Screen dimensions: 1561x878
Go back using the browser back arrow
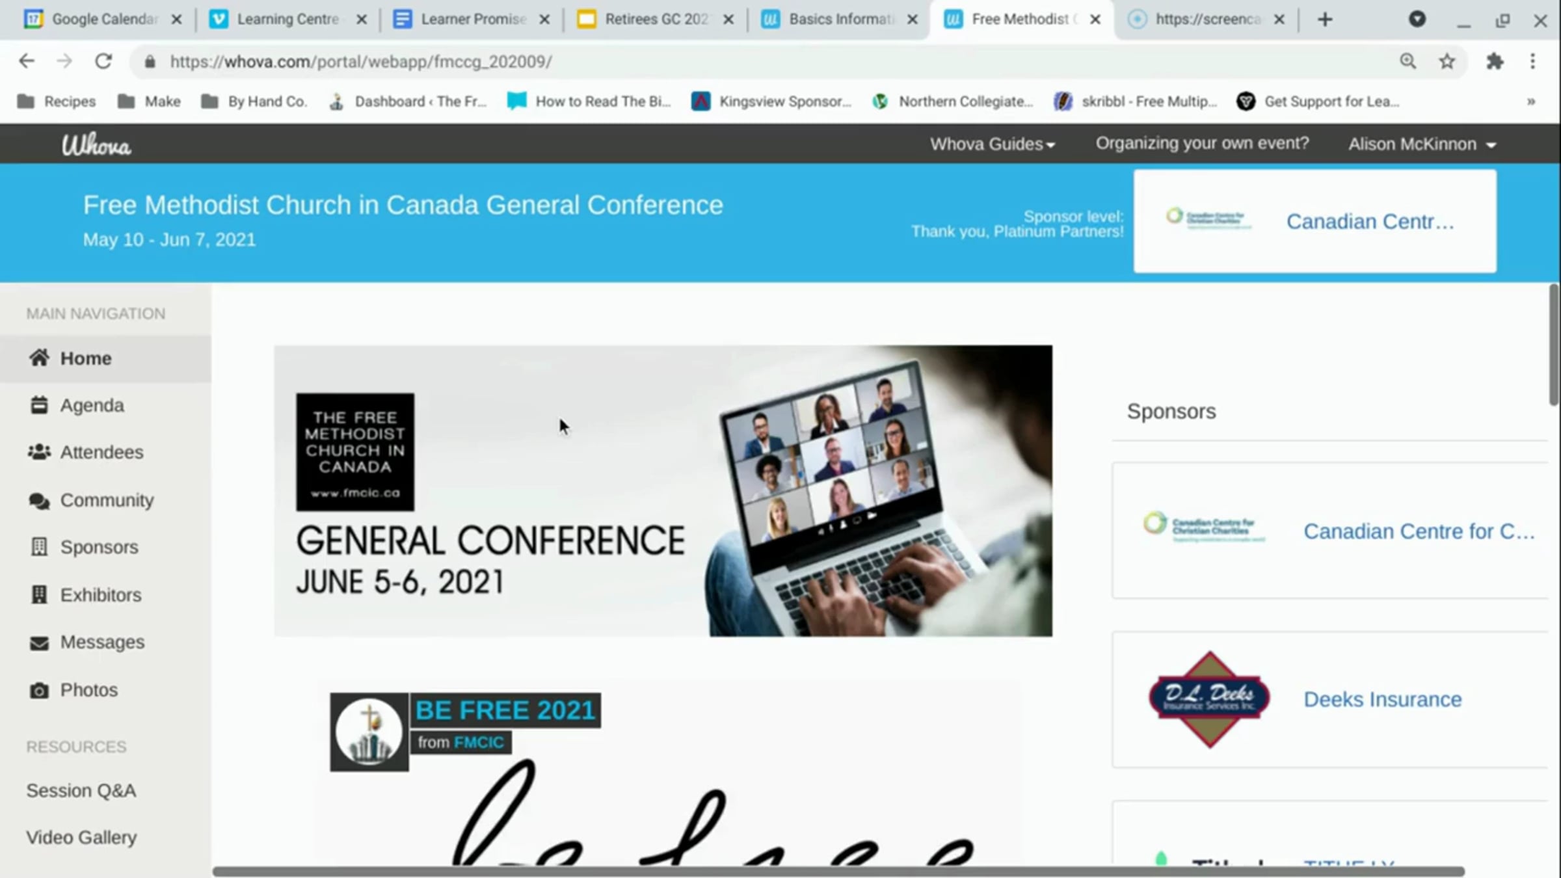coord(27,62)
